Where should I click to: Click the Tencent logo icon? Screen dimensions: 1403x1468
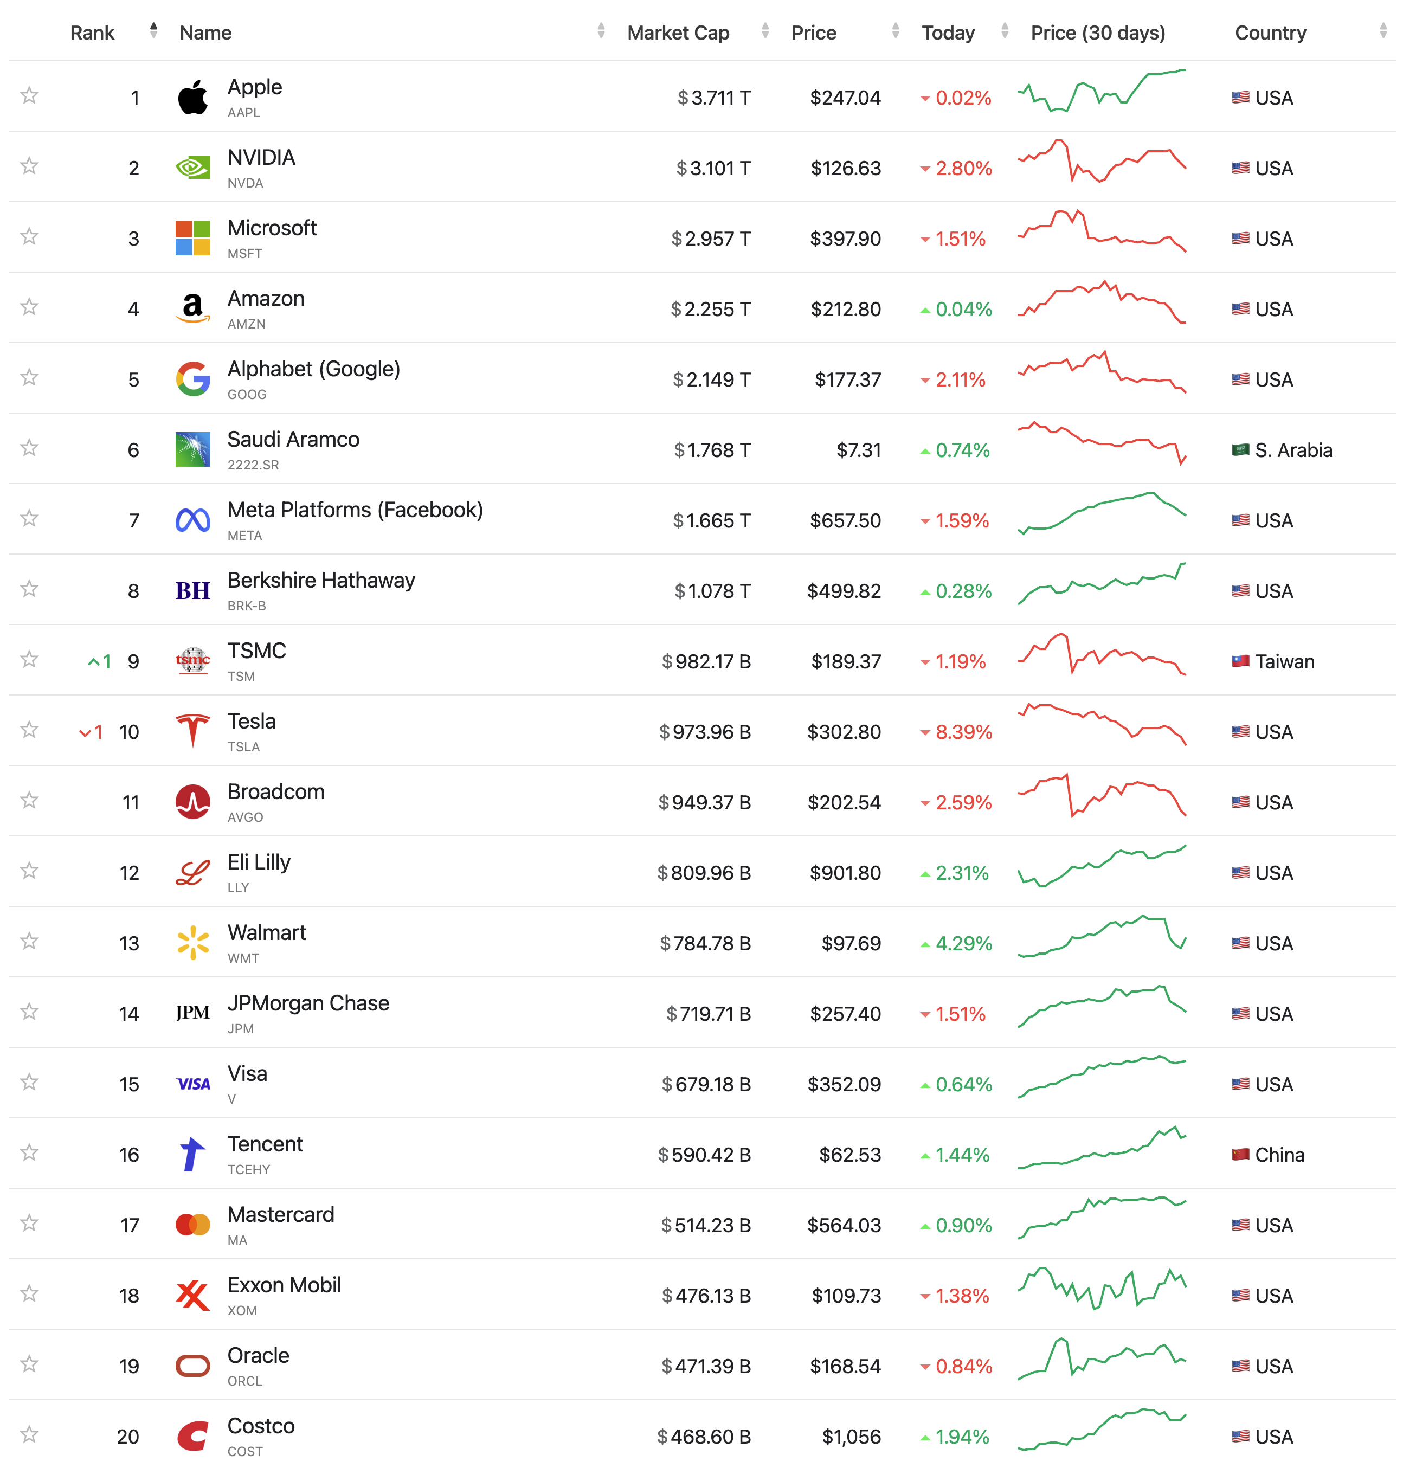pos(193,1154)
